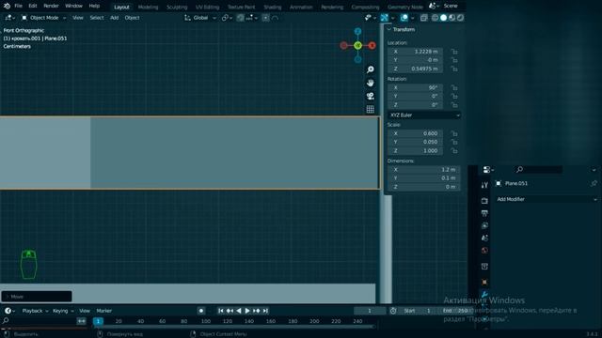Open the File menu
This screenshot has width=602, height=338.
click(x=18, y=6)
